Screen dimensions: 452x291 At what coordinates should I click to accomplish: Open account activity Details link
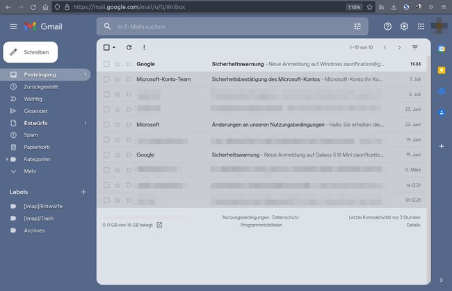tap(413, 225)
